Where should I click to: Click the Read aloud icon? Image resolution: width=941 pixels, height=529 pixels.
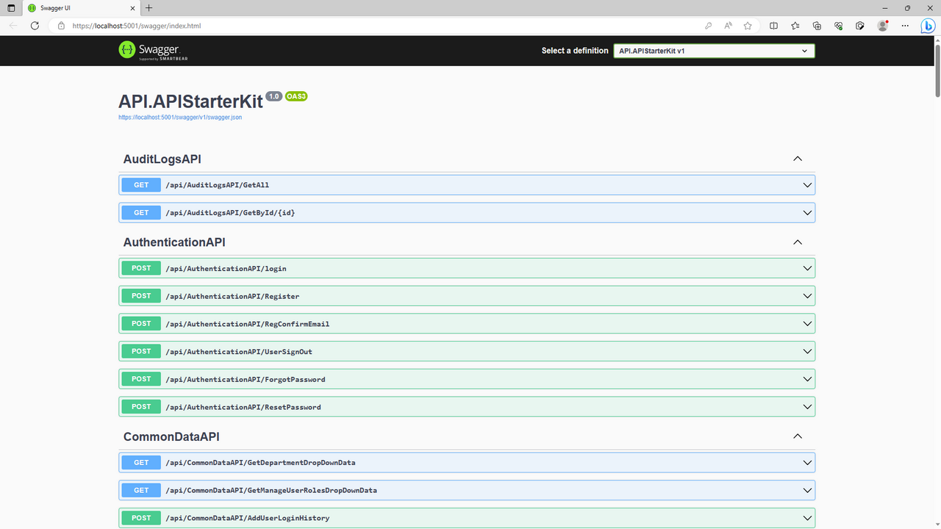pyautogui.click(x=728, y=26)
